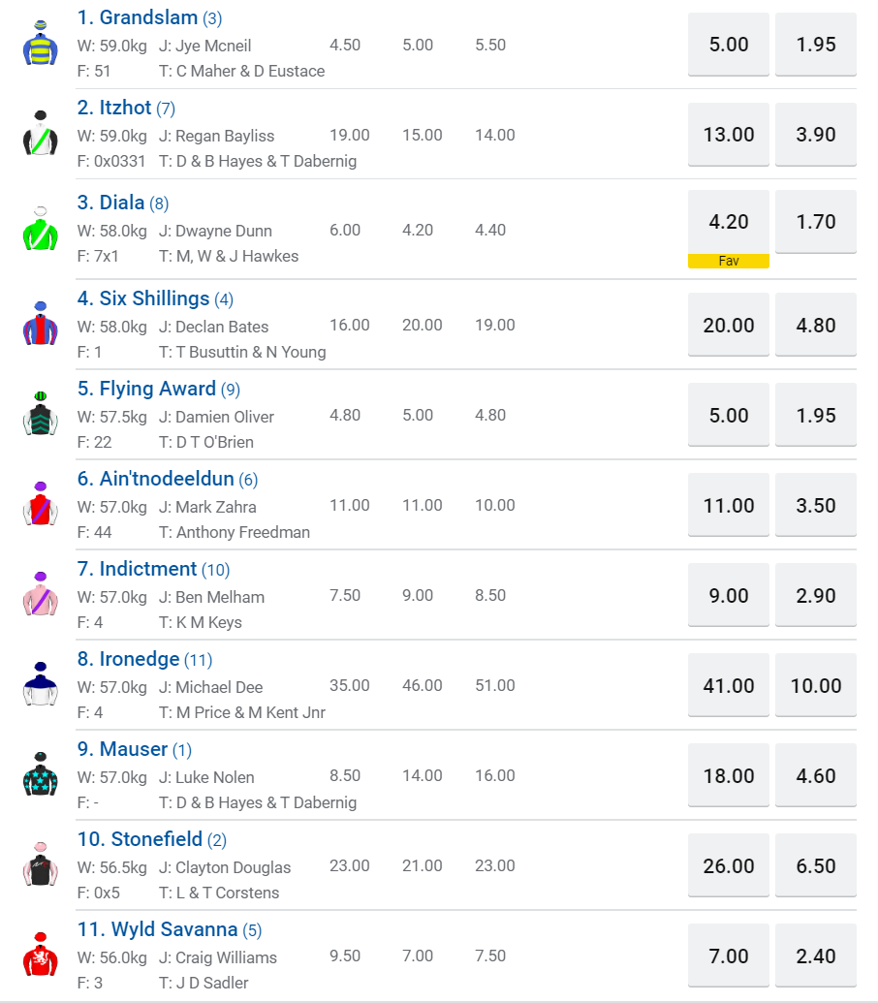Viewport: 878px width, 1003px height.
Task: Click Mauser's black starred jockey silks icon
Action: pos(40,775)
